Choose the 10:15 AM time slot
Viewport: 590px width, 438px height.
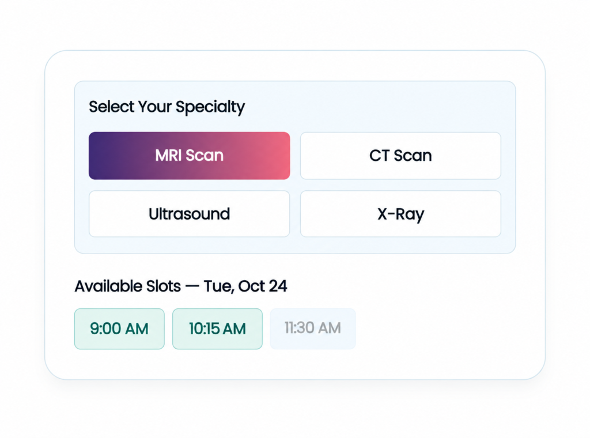(217, 329)
